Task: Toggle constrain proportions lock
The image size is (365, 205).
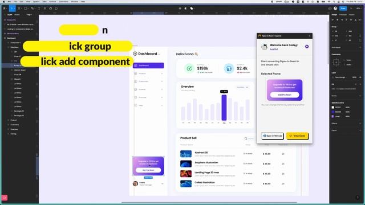Action: (x=360, y=36)
